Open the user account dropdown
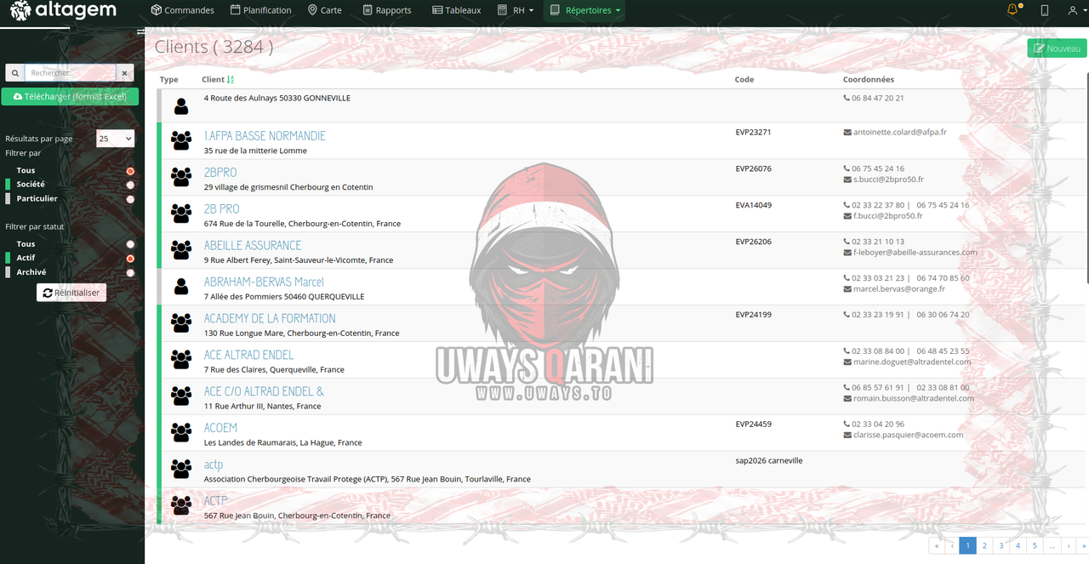 pyautogui.click(x=1075, y=10)
